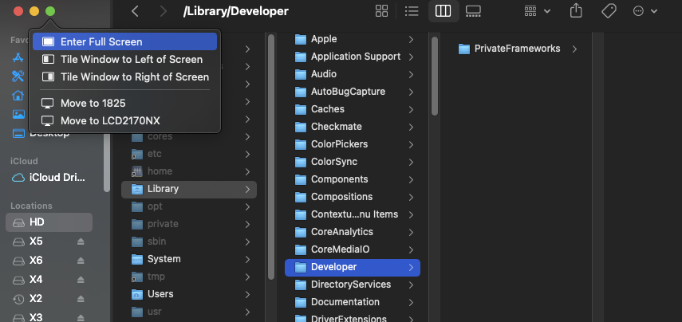Open the Group By dropdown

click(x=538, y=11)
